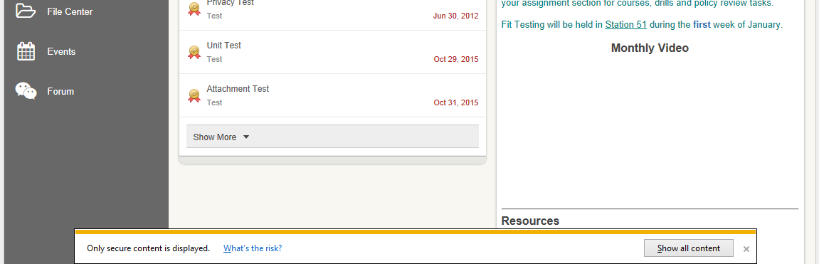Click the Monthly Video heading
The image size is (819, 264).
650,48
